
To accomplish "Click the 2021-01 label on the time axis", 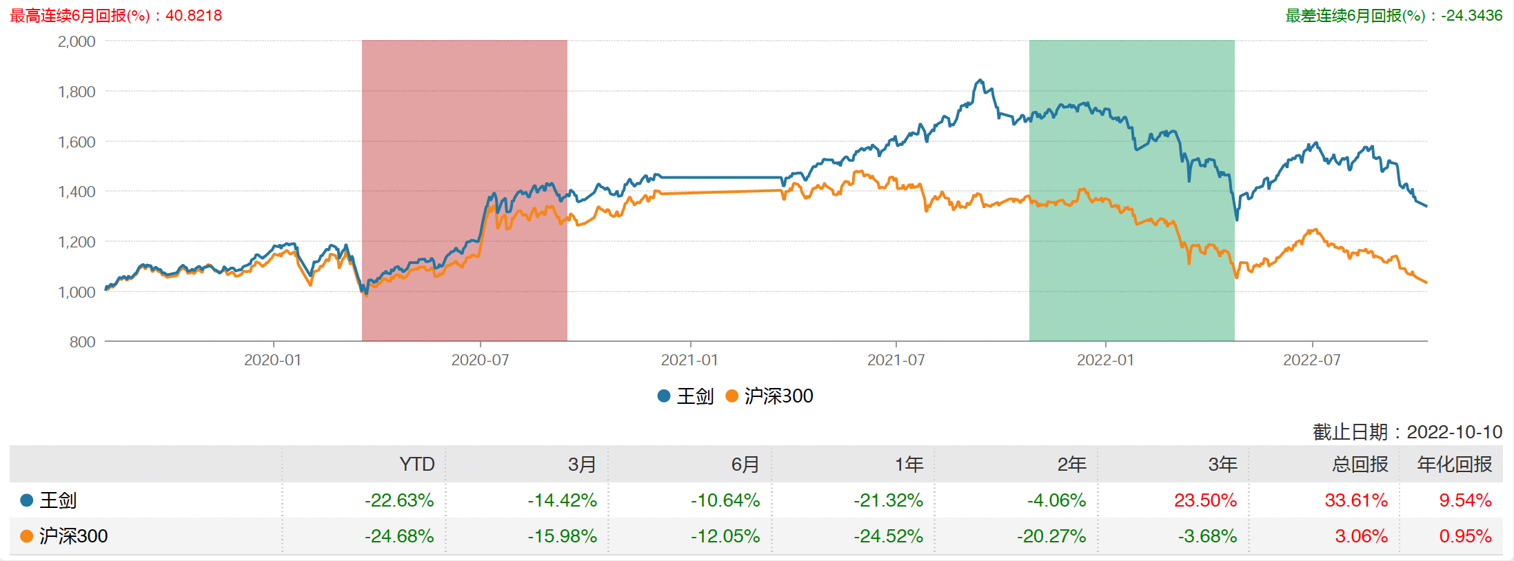I will pyautogui.click(x=689, y=360).
